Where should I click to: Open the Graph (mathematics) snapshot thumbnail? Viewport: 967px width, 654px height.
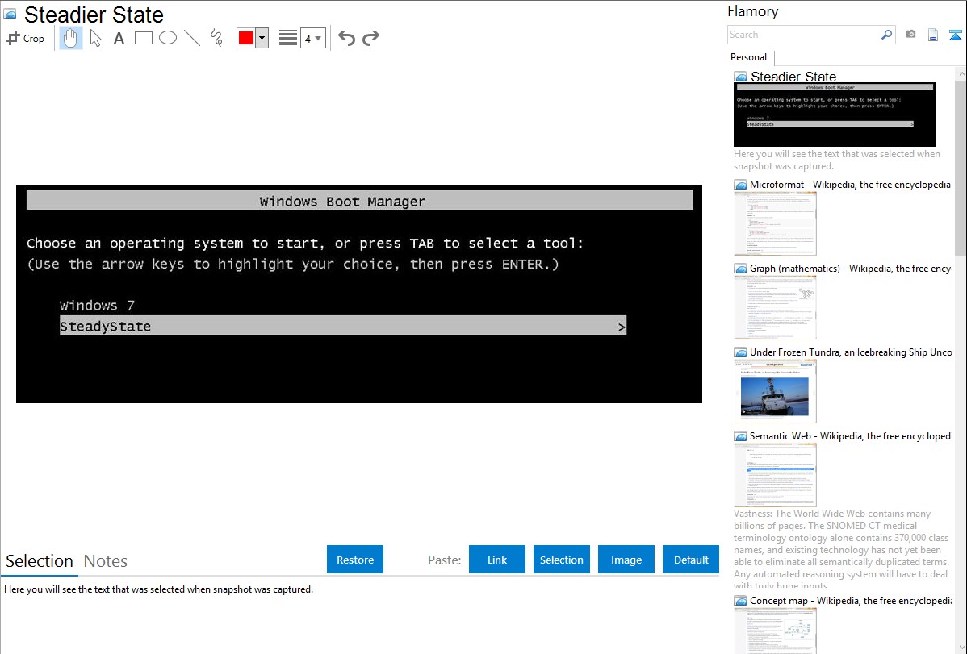point(775,307)
